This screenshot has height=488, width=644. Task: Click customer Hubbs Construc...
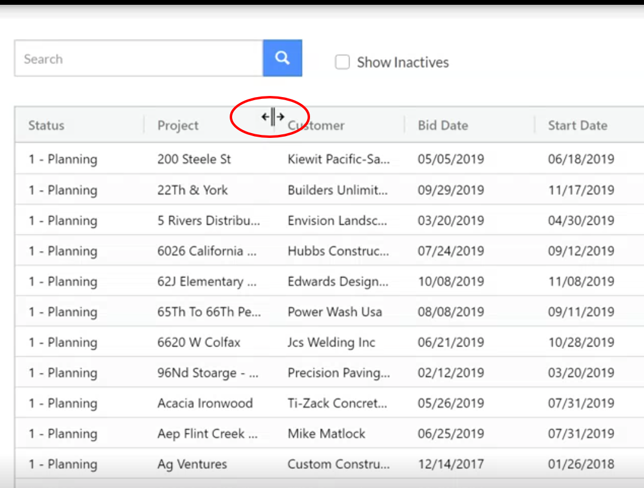338,251
